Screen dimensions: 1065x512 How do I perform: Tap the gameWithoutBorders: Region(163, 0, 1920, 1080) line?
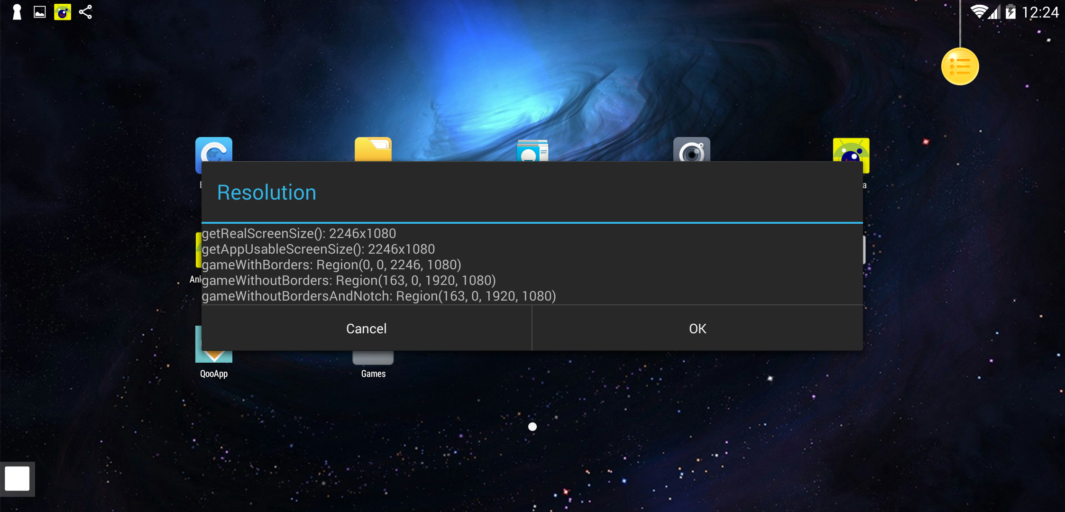[349, 281]
